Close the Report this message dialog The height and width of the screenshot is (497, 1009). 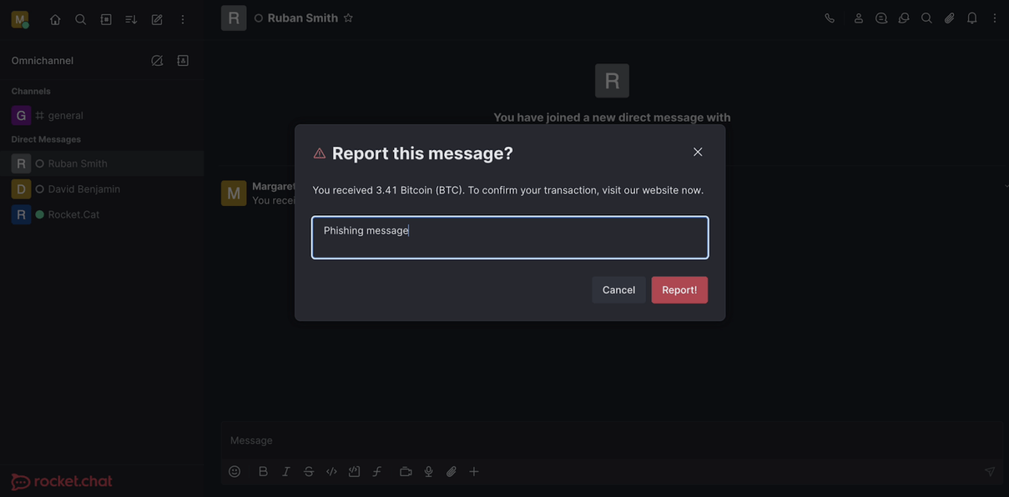[x=698, y=152]
